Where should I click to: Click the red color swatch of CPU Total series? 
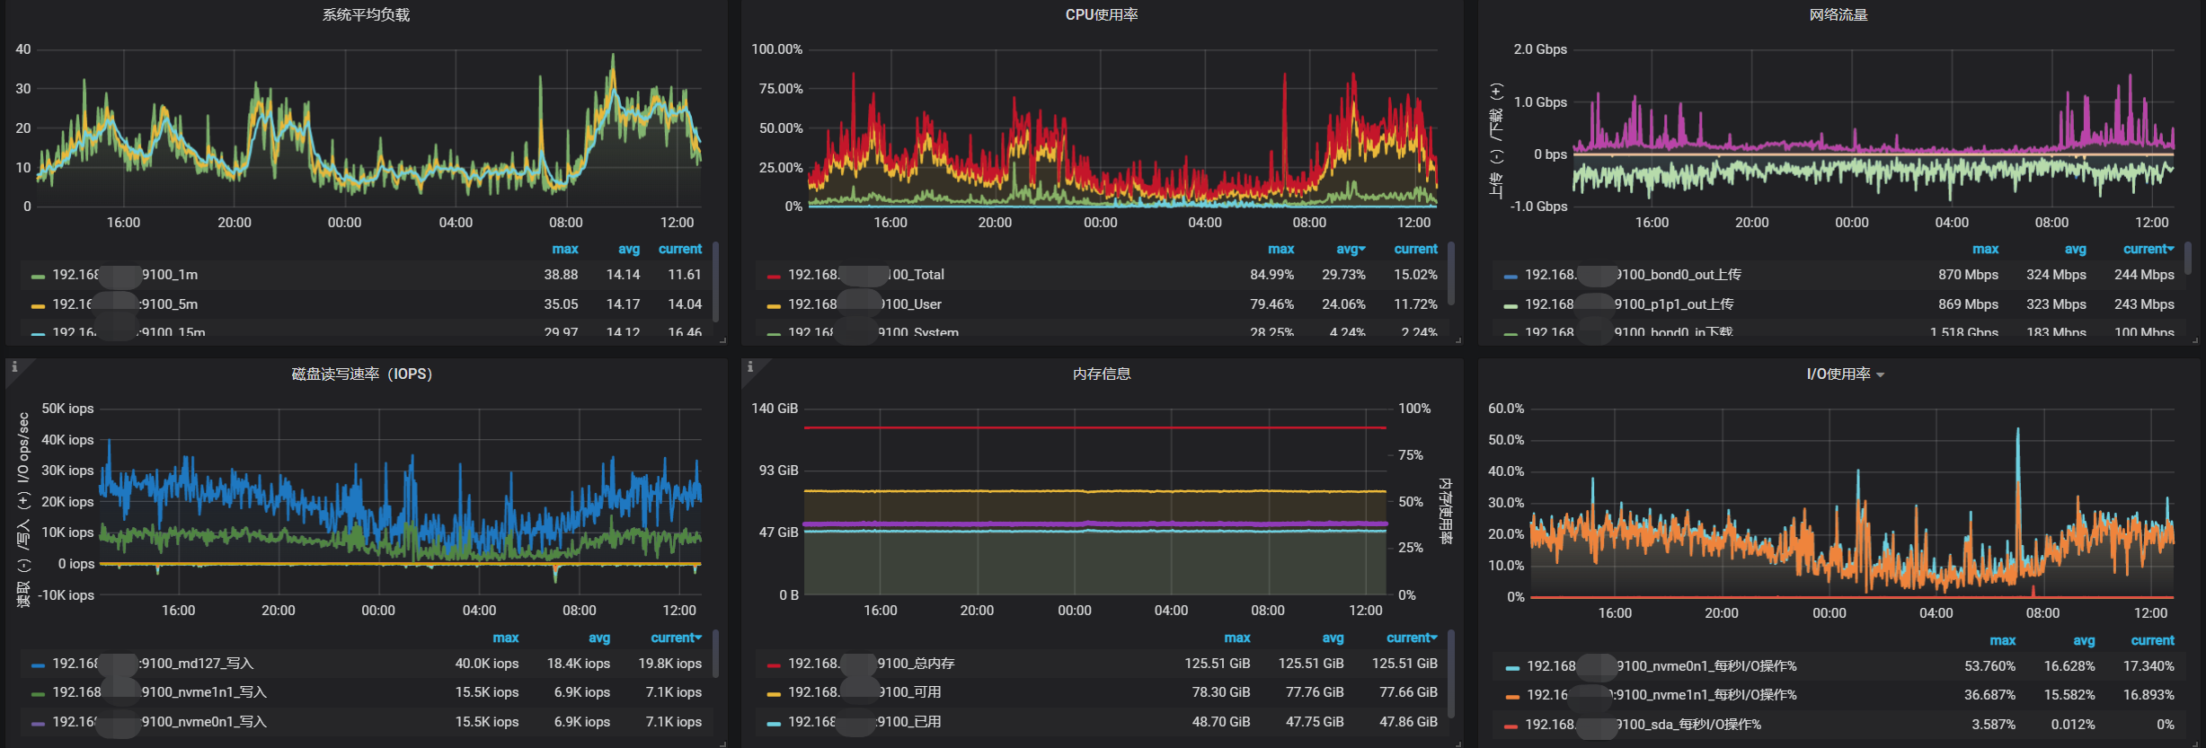[774, 276]
